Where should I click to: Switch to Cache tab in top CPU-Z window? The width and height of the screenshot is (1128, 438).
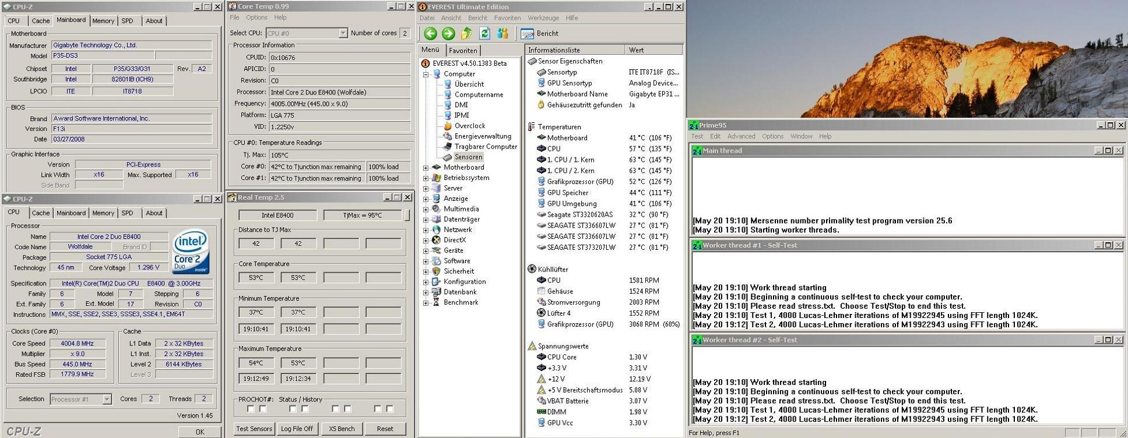click(x=41, y=21)
